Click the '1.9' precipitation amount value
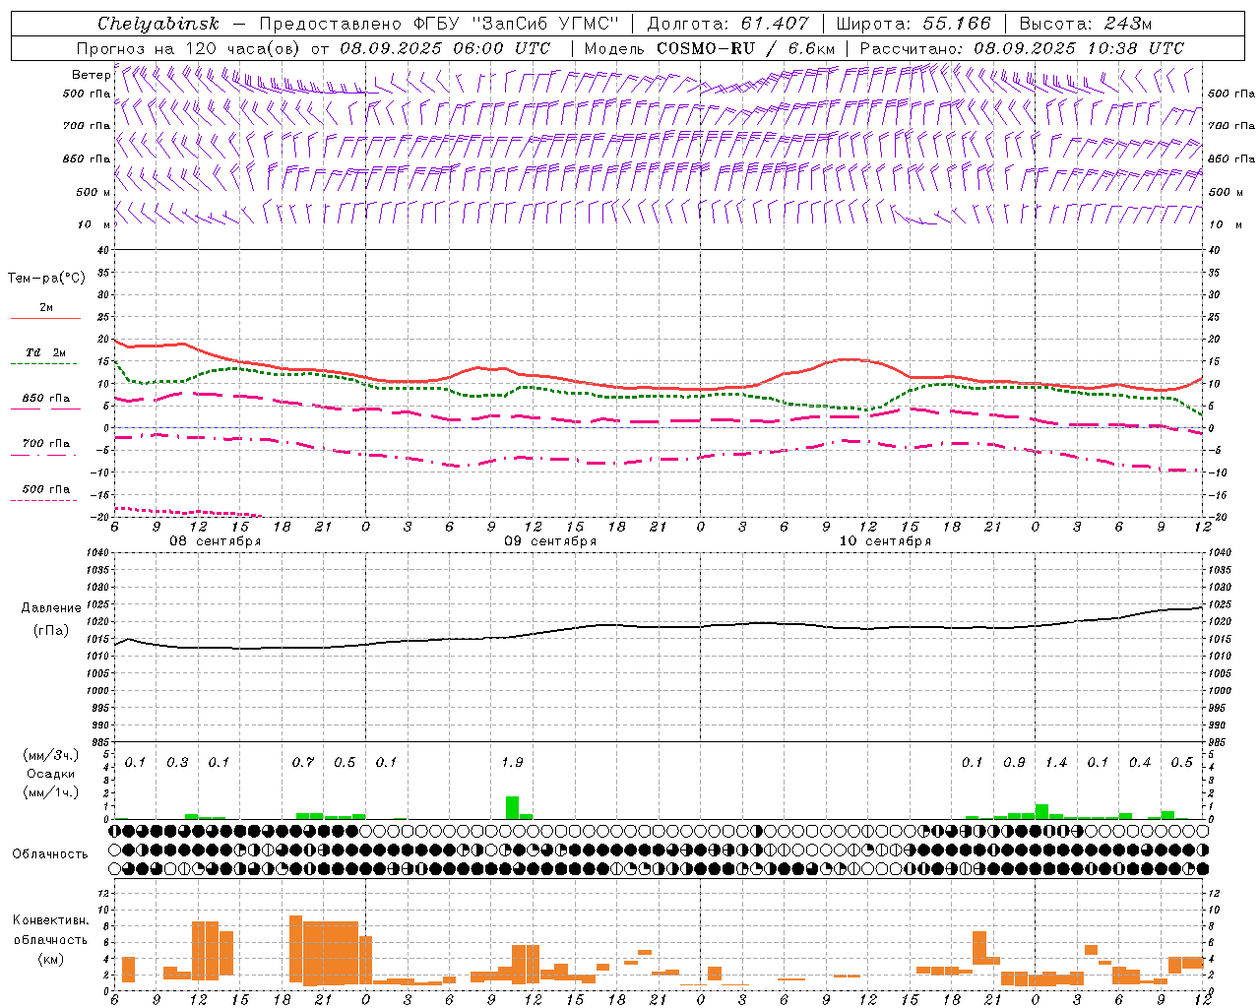This screenshot has height=1008, width=1260. [x=512, y=763]
